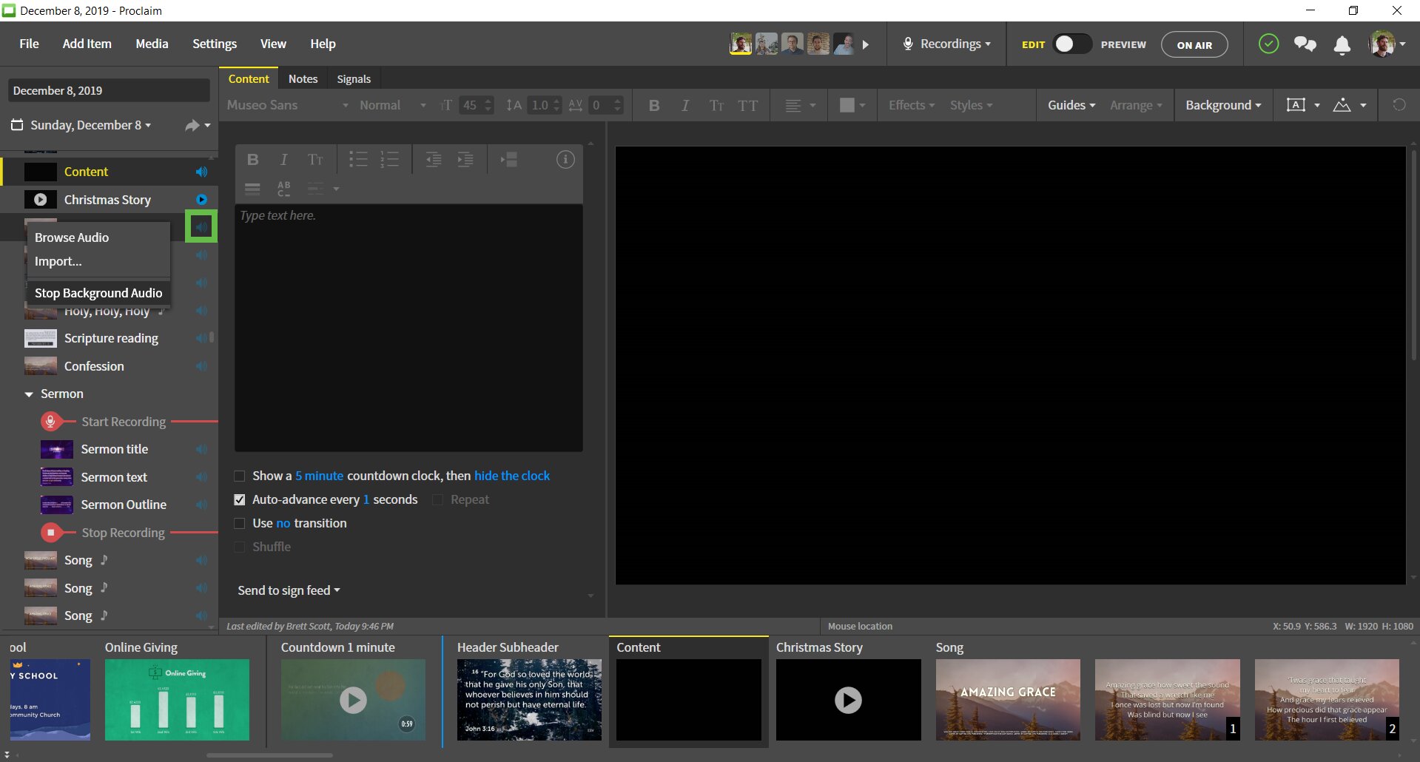Click the AB C spelling icon
1420x762 pixels.
click(x=283, y=189)
